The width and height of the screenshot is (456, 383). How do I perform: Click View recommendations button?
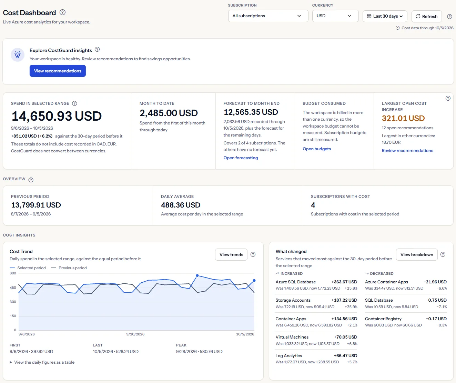click(x=58, y=71)
